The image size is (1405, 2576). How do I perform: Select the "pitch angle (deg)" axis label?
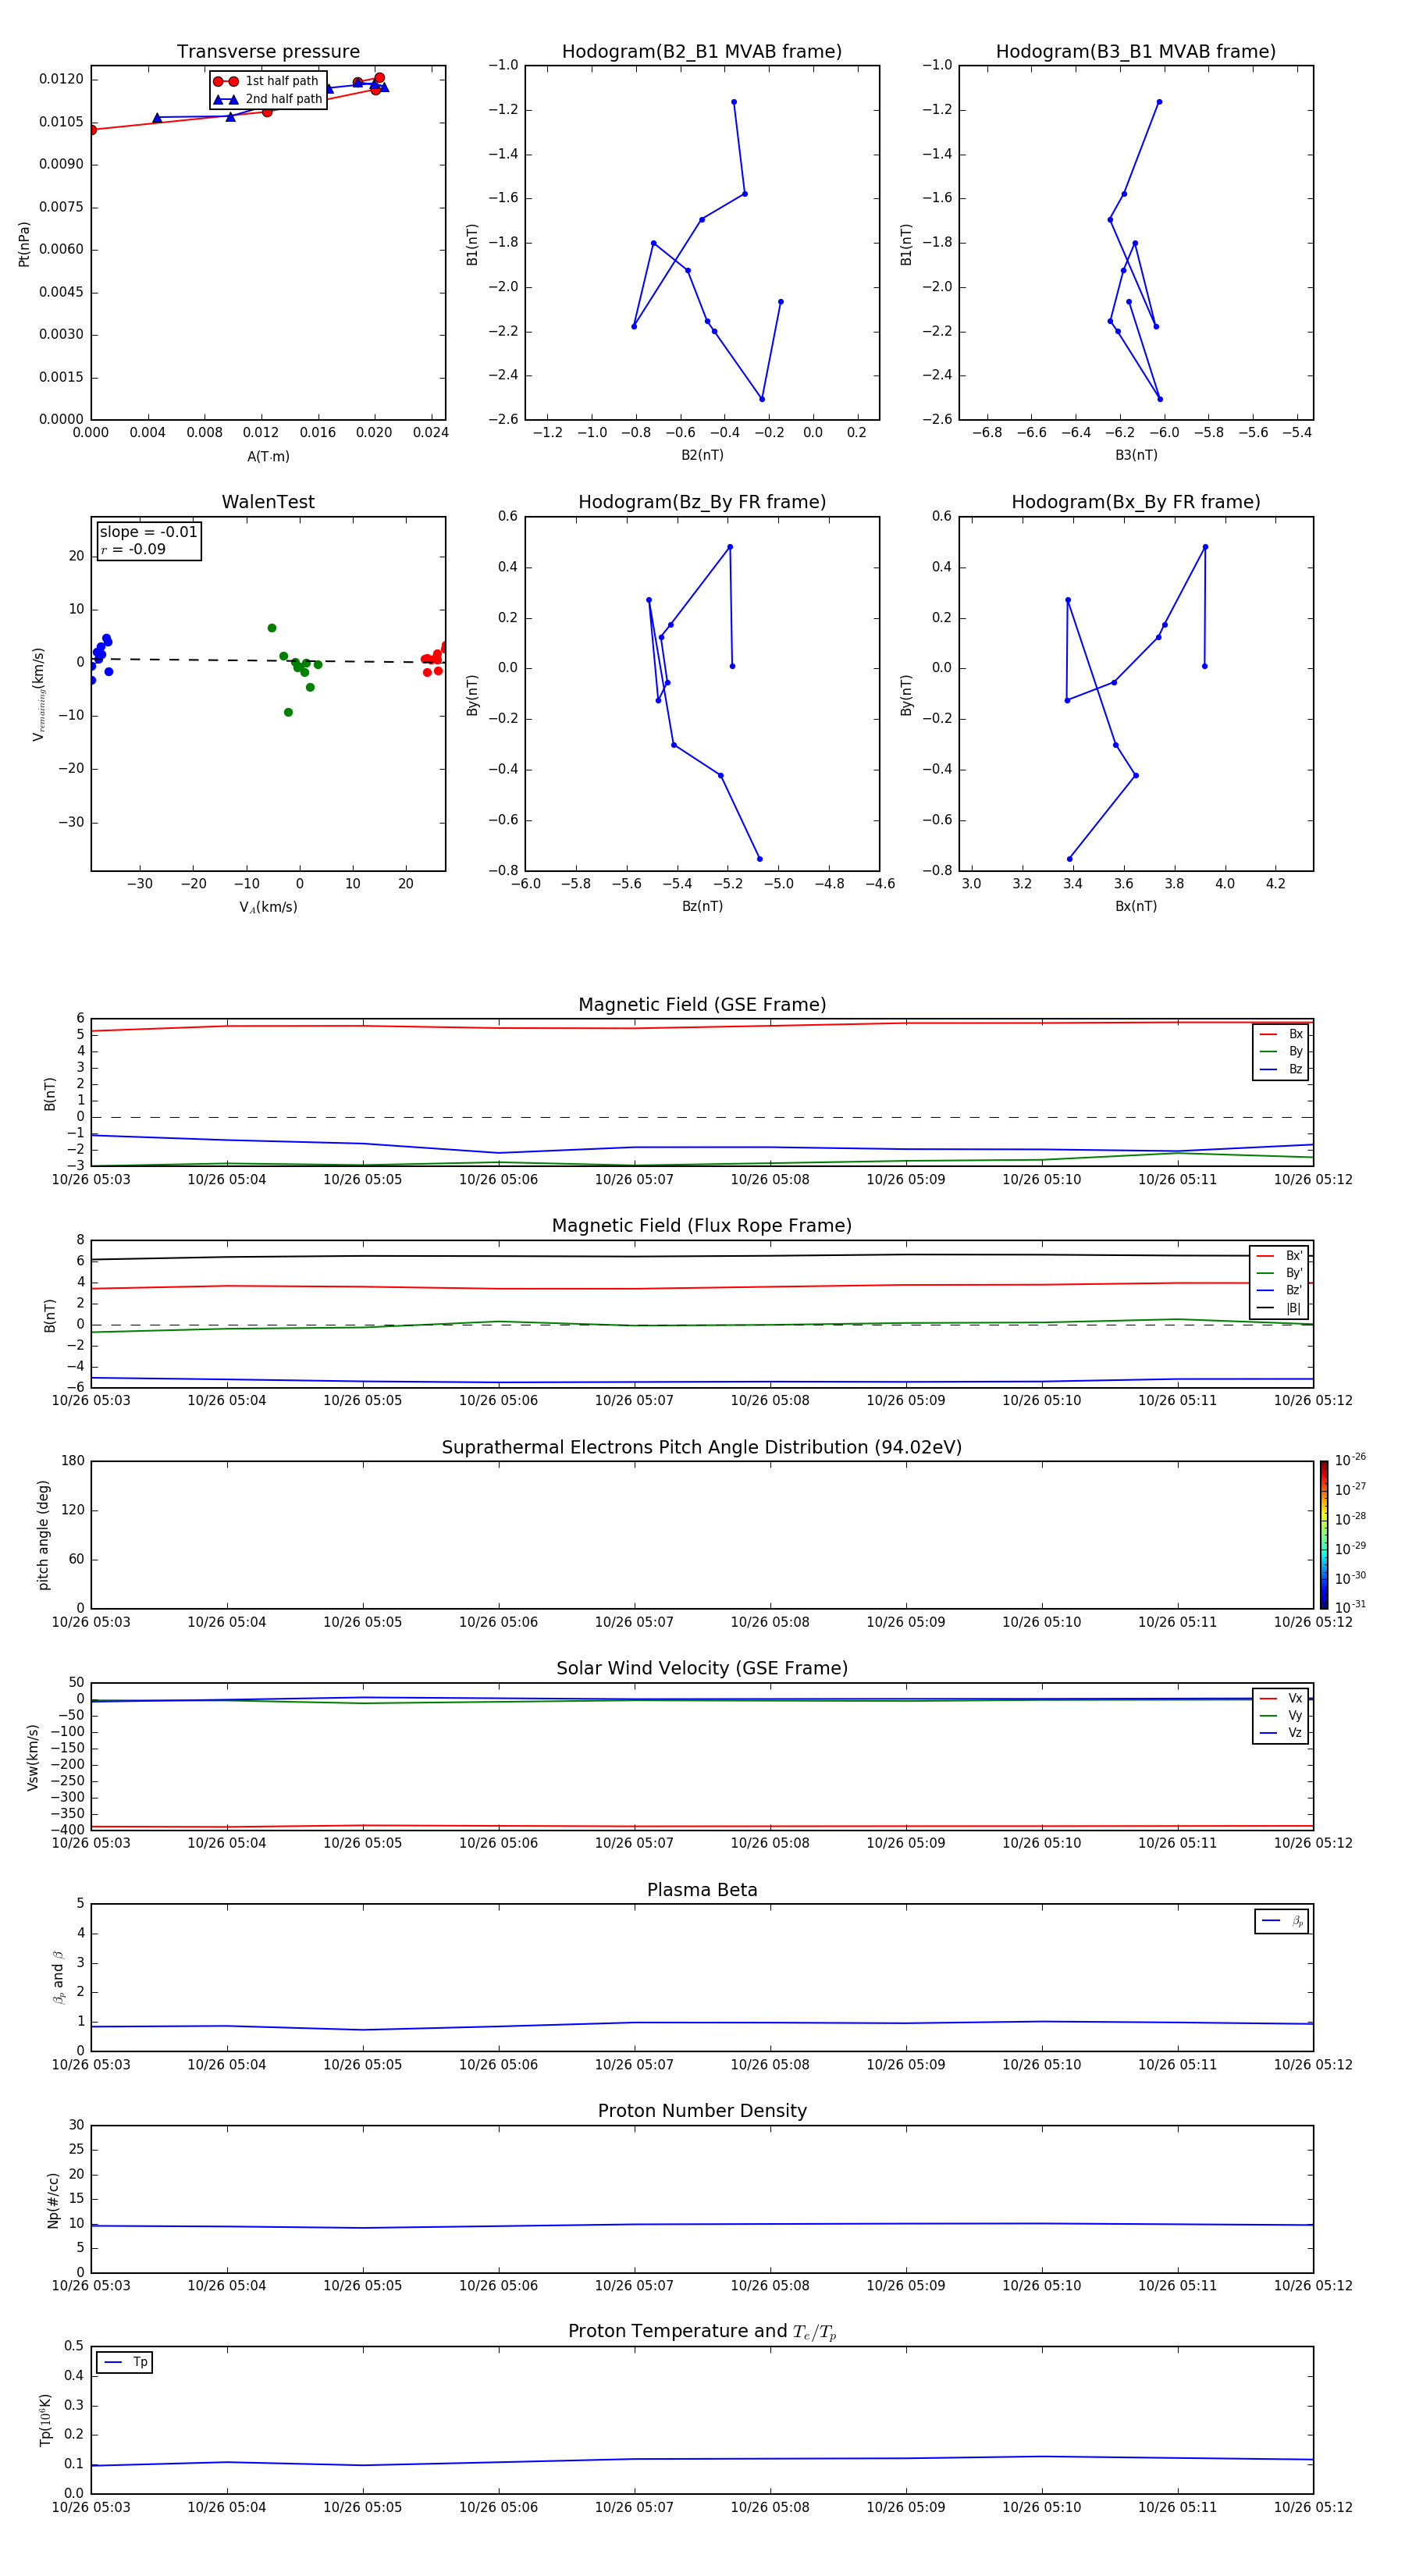pyautogui.click(x=43, y=1535)
